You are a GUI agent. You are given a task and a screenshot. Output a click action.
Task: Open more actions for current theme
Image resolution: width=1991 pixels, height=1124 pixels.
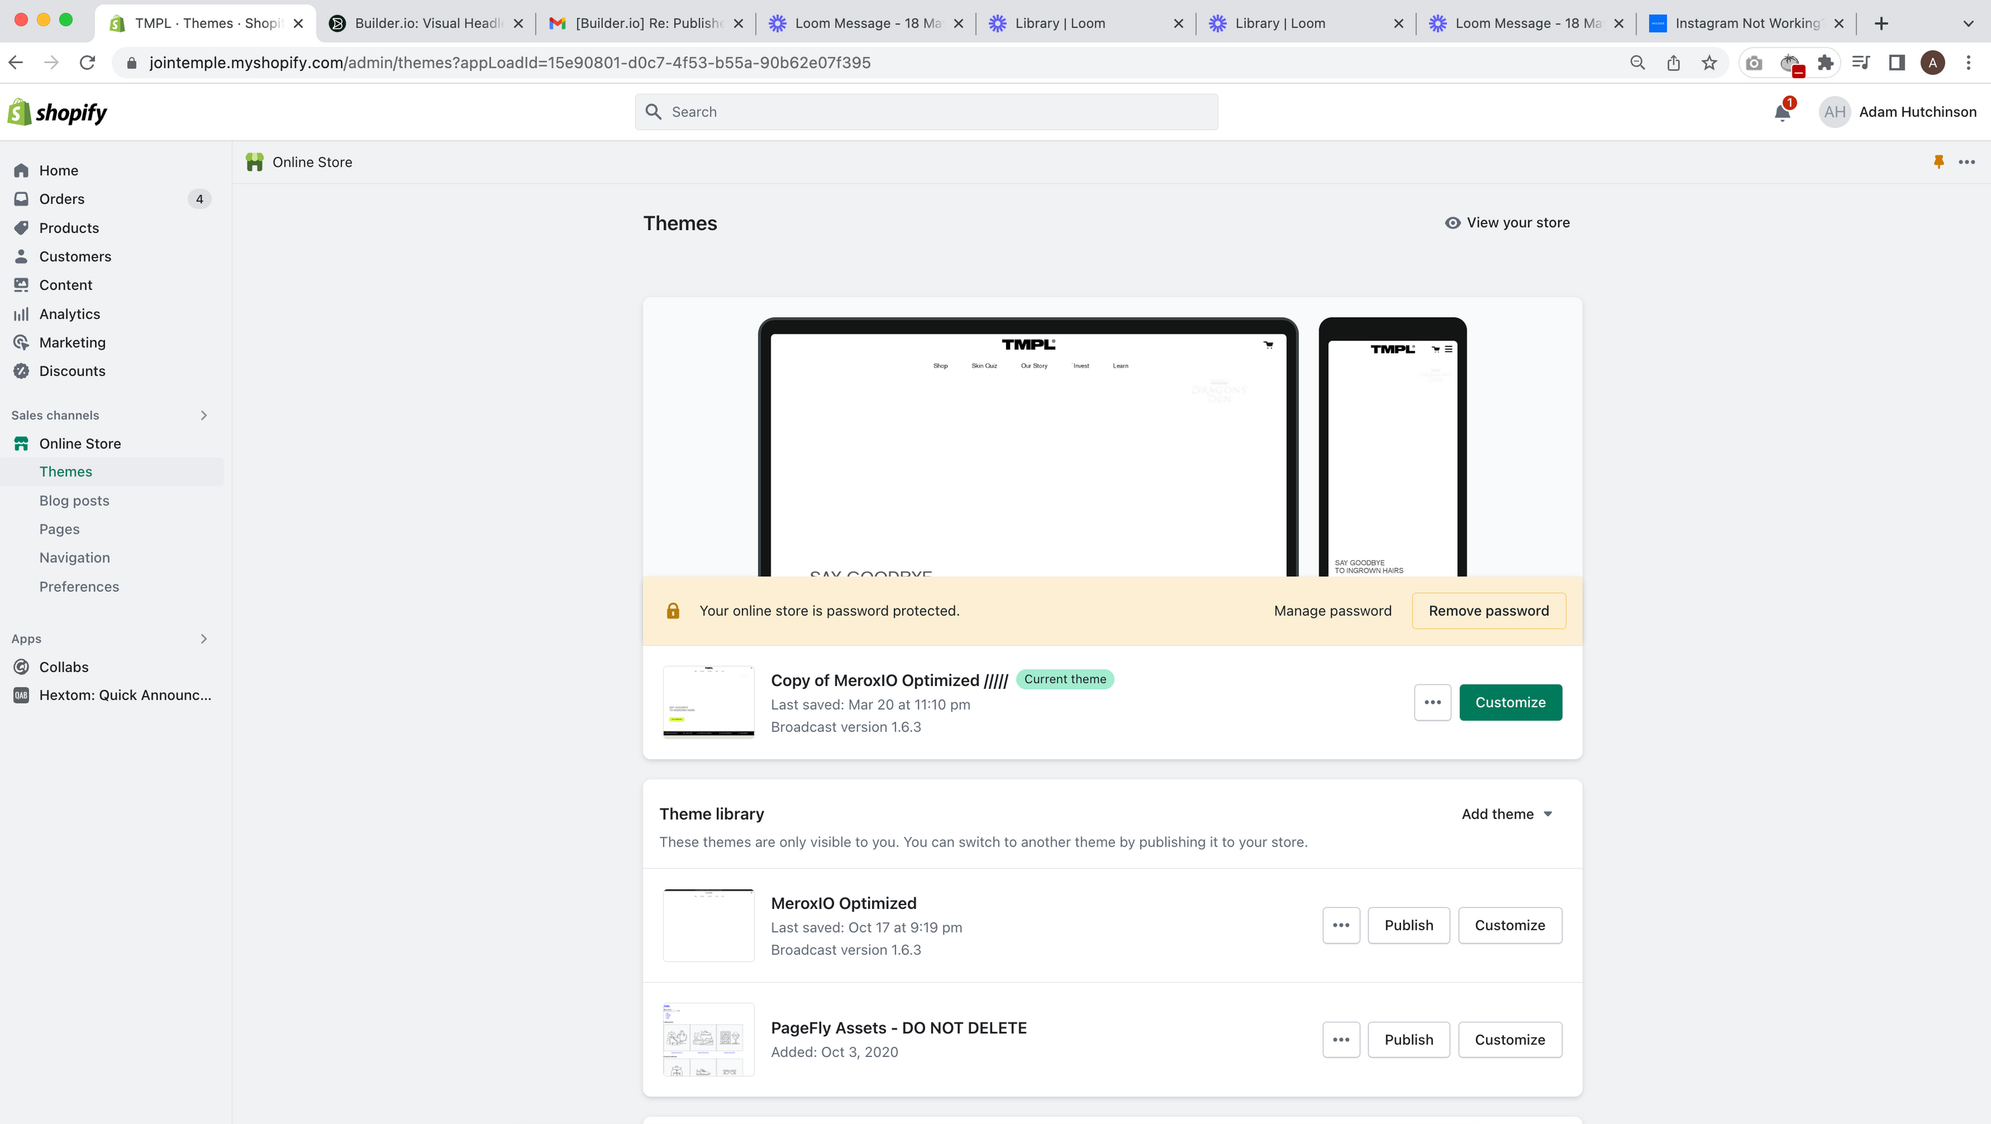coord(1432,702)
